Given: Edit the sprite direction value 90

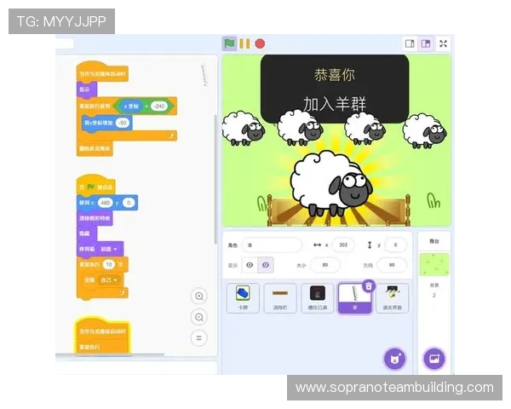Looking at the screenshot, I should (x=392, y=265).
